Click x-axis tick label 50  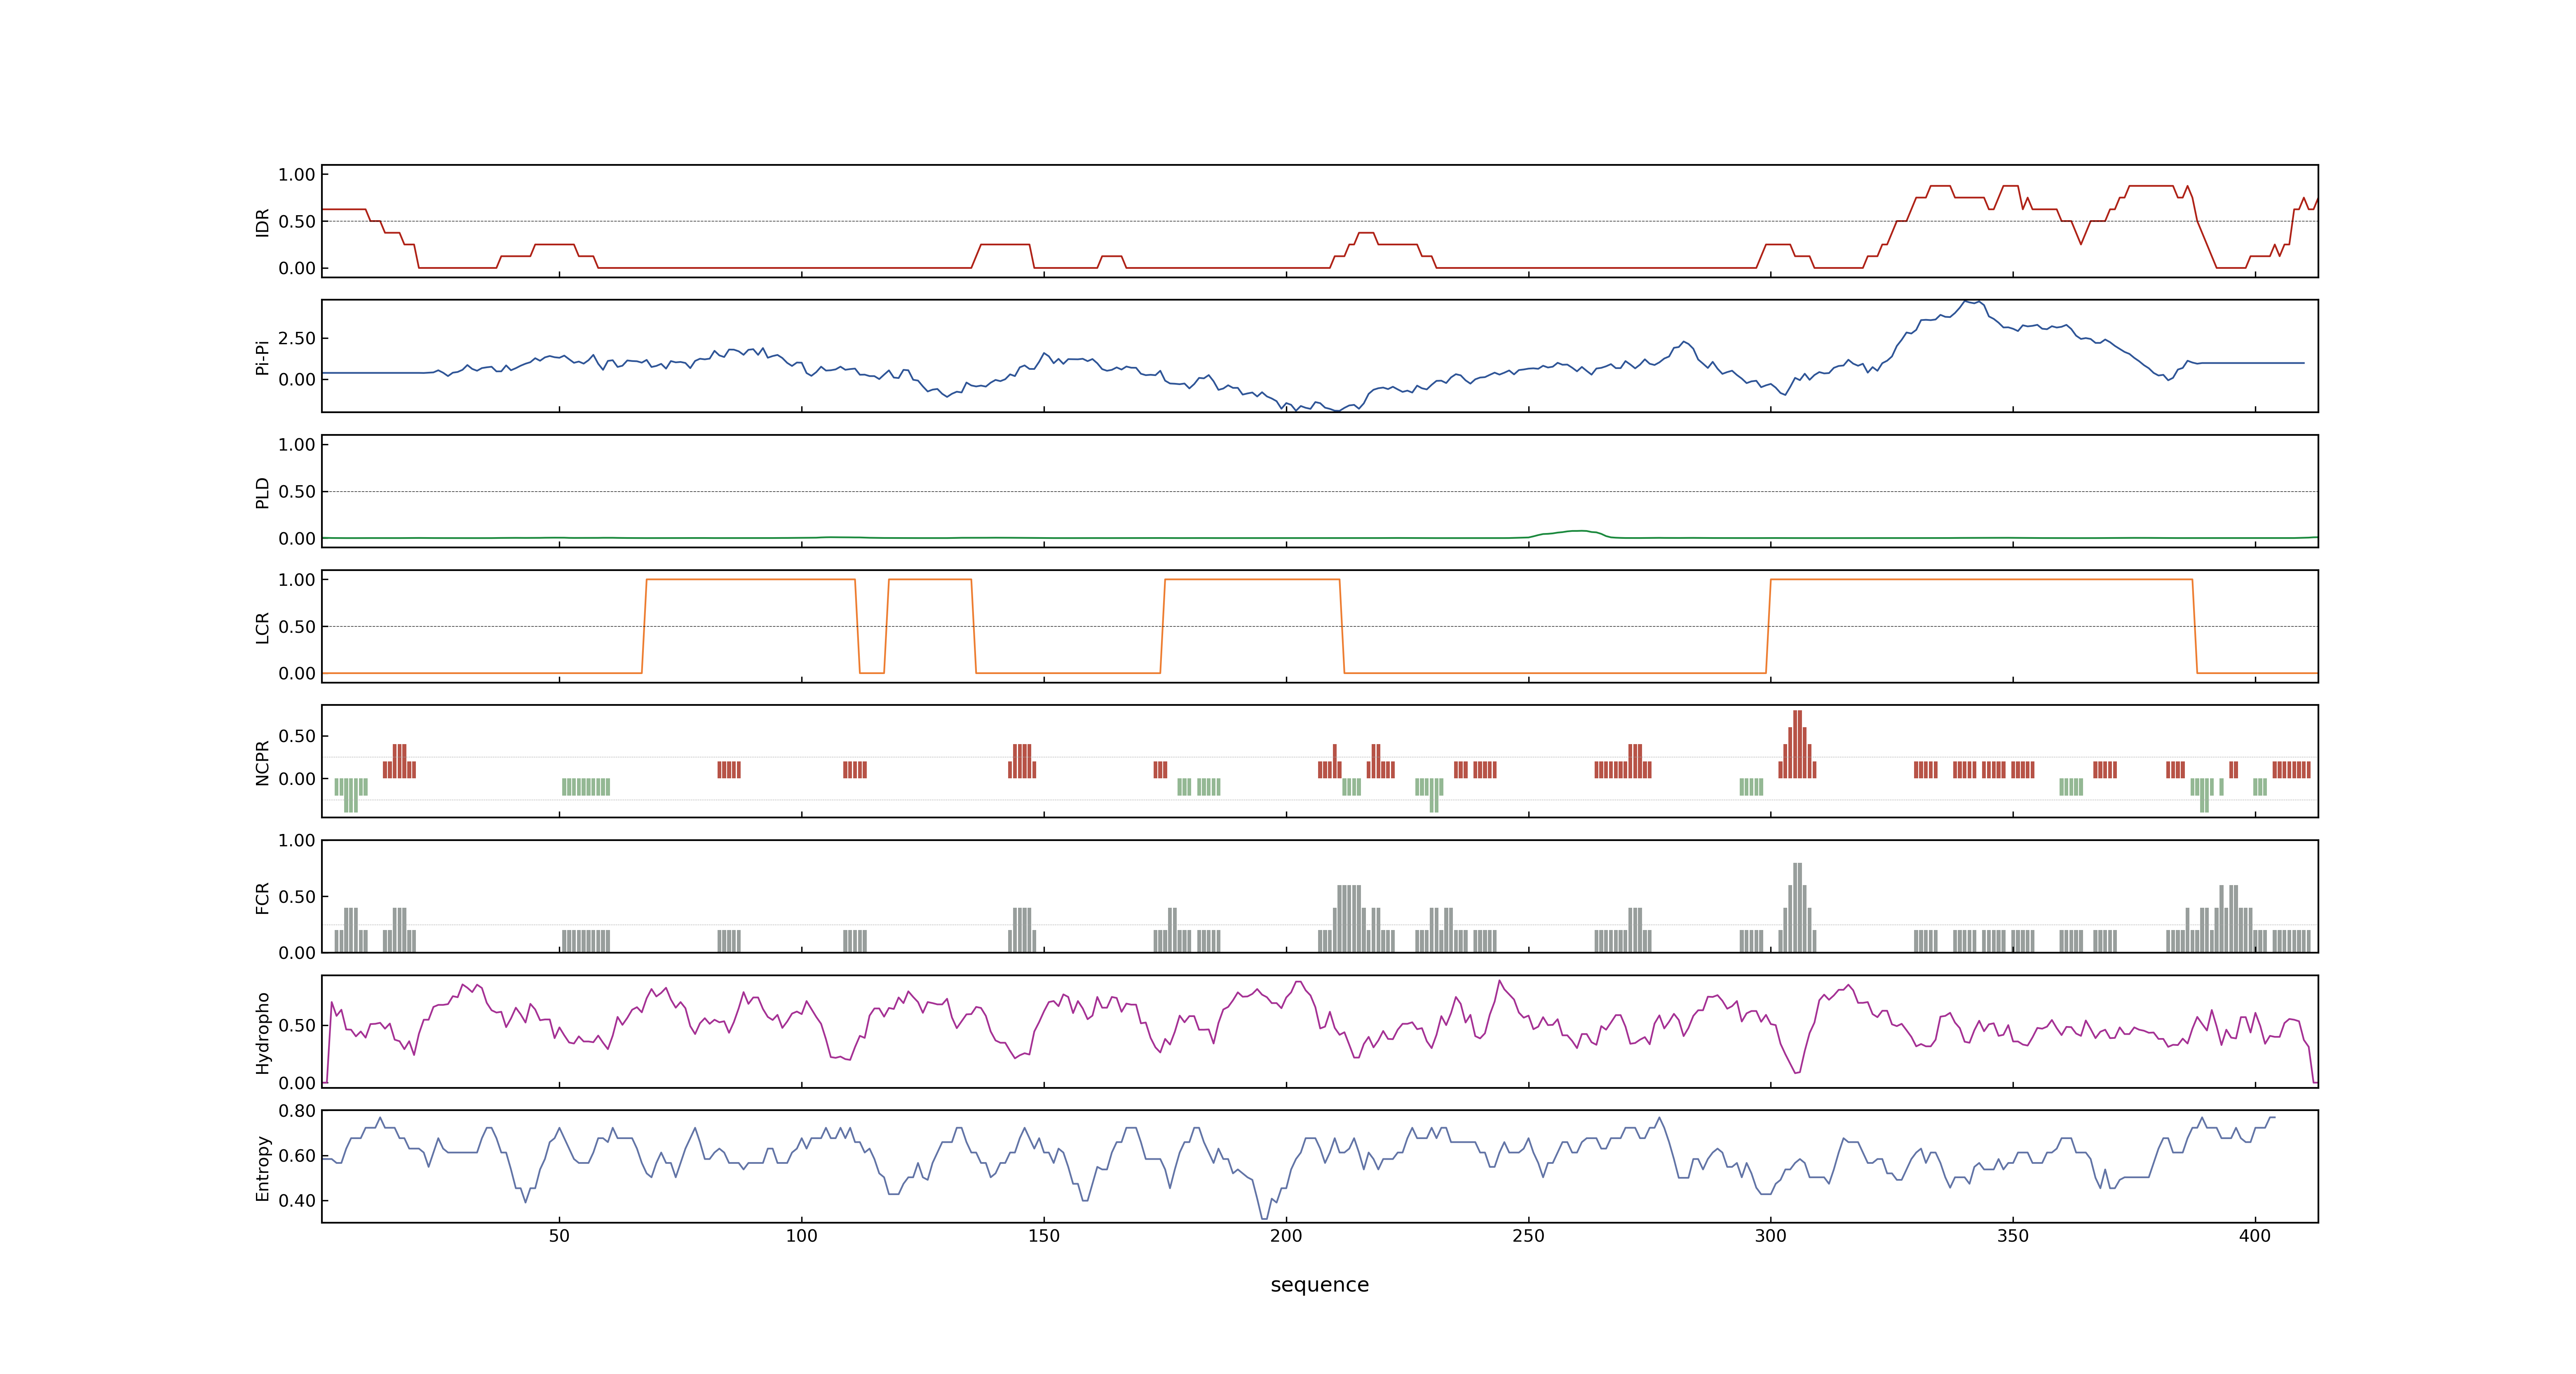click(x=559, y=1236)
